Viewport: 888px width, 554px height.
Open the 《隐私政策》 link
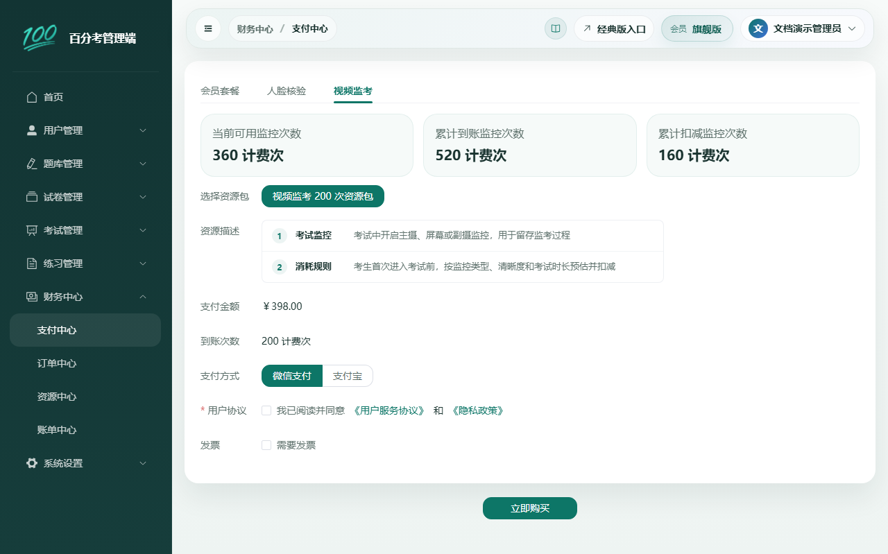477,410
